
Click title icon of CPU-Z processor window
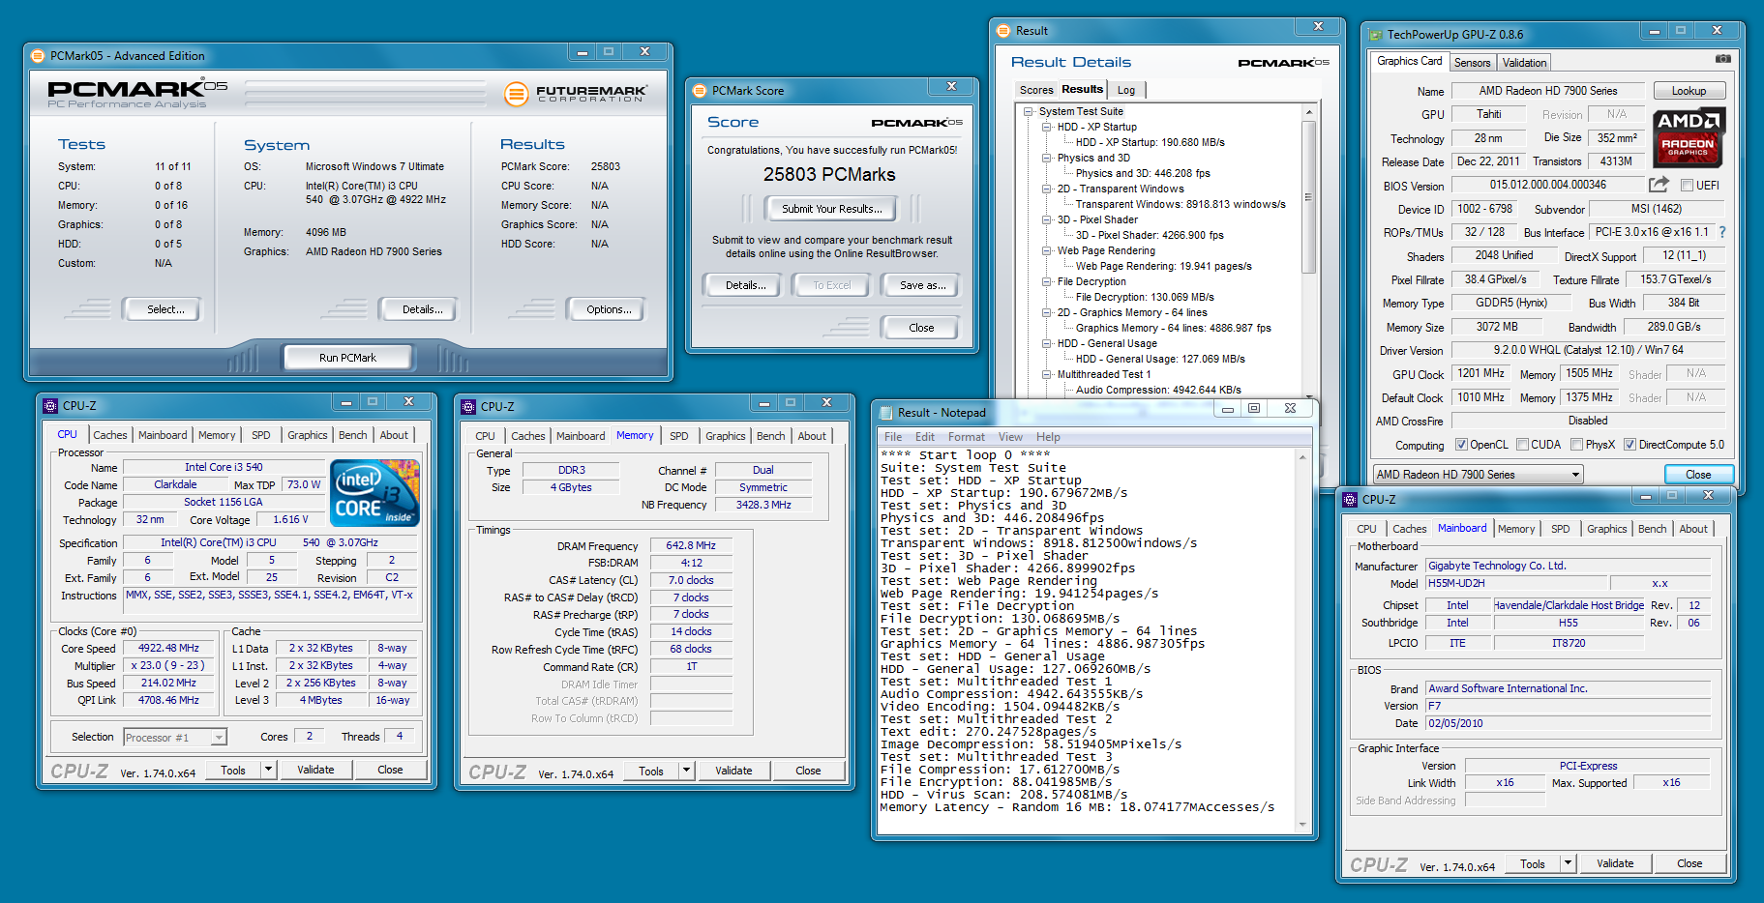tap(50, 406)
